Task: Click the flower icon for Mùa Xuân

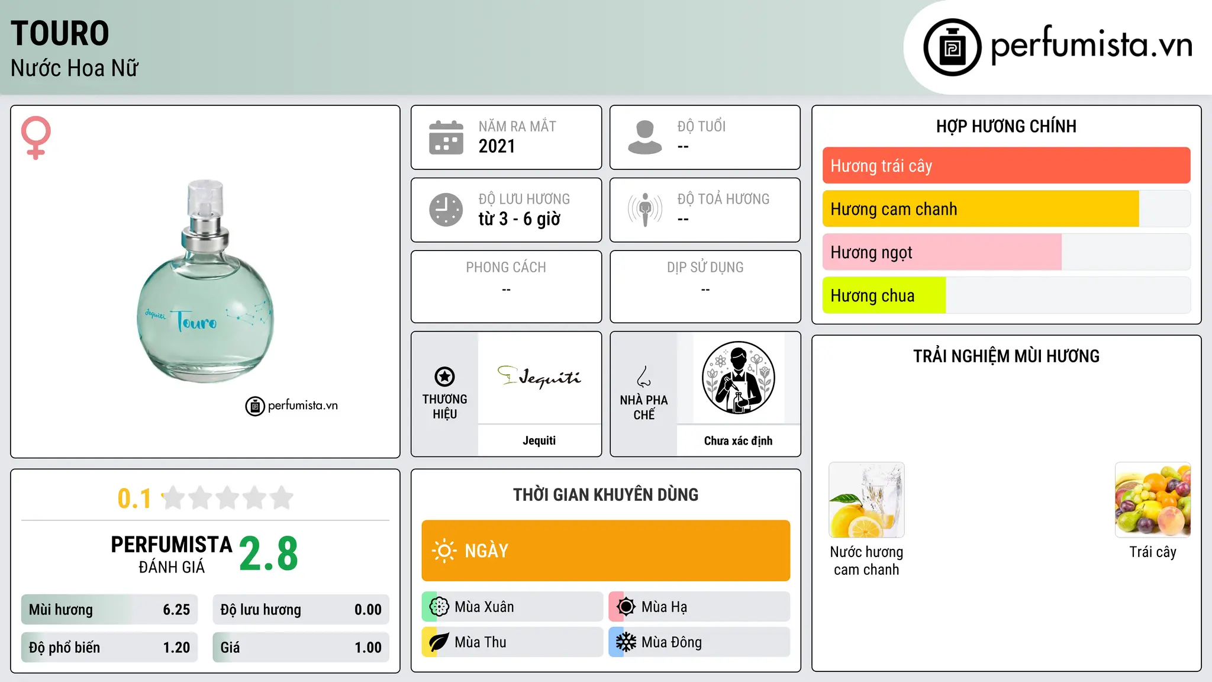Action: pyautogui.click(x=439, y=607)
